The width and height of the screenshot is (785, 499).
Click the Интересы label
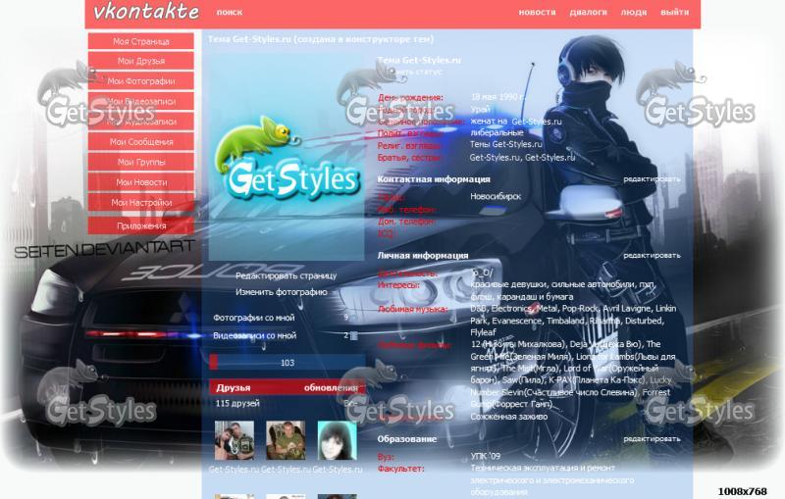[x=398, y=285]
